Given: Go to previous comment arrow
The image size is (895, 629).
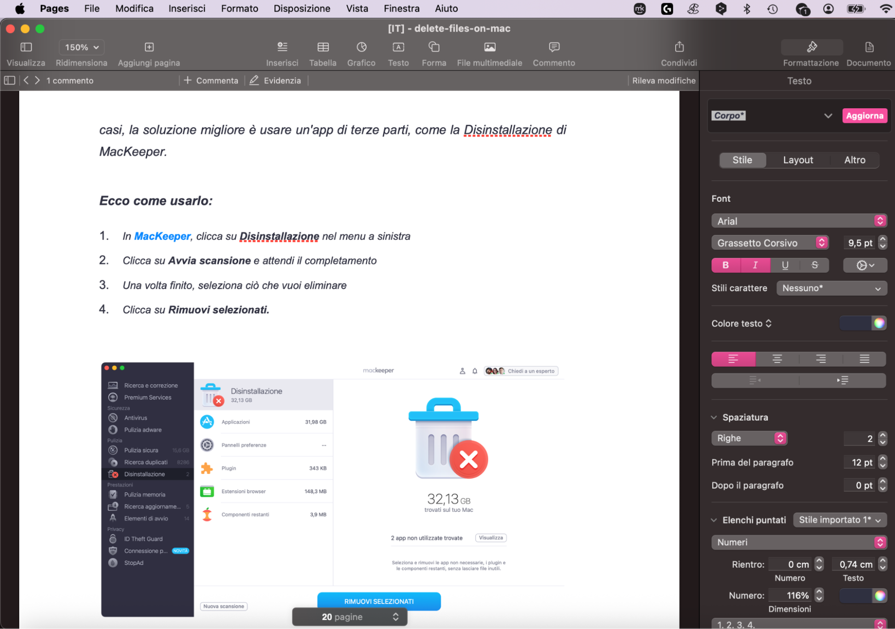Looking at the screenshot, I should click(x=26, y=81).
